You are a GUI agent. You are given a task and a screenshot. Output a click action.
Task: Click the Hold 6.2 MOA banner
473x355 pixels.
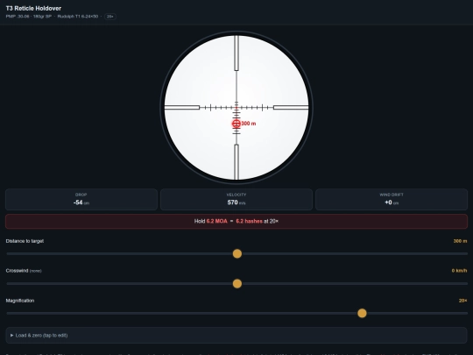[236, 221]
